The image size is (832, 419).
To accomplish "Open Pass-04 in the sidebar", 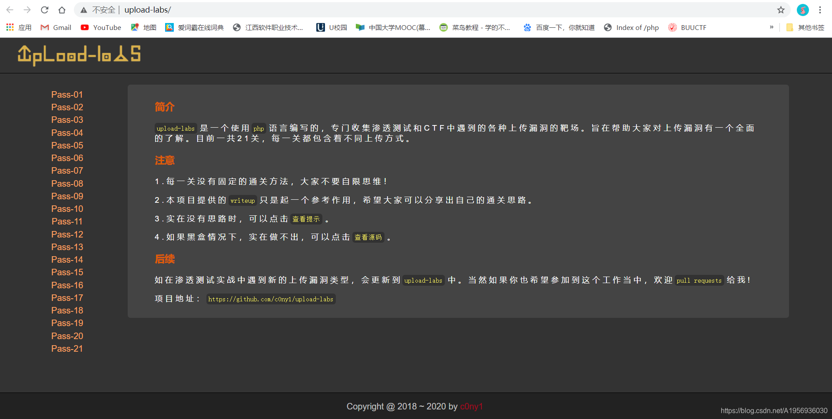I will click(67, 133).
